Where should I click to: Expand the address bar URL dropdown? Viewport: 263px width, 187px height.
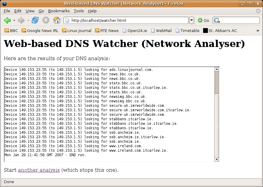191,20
